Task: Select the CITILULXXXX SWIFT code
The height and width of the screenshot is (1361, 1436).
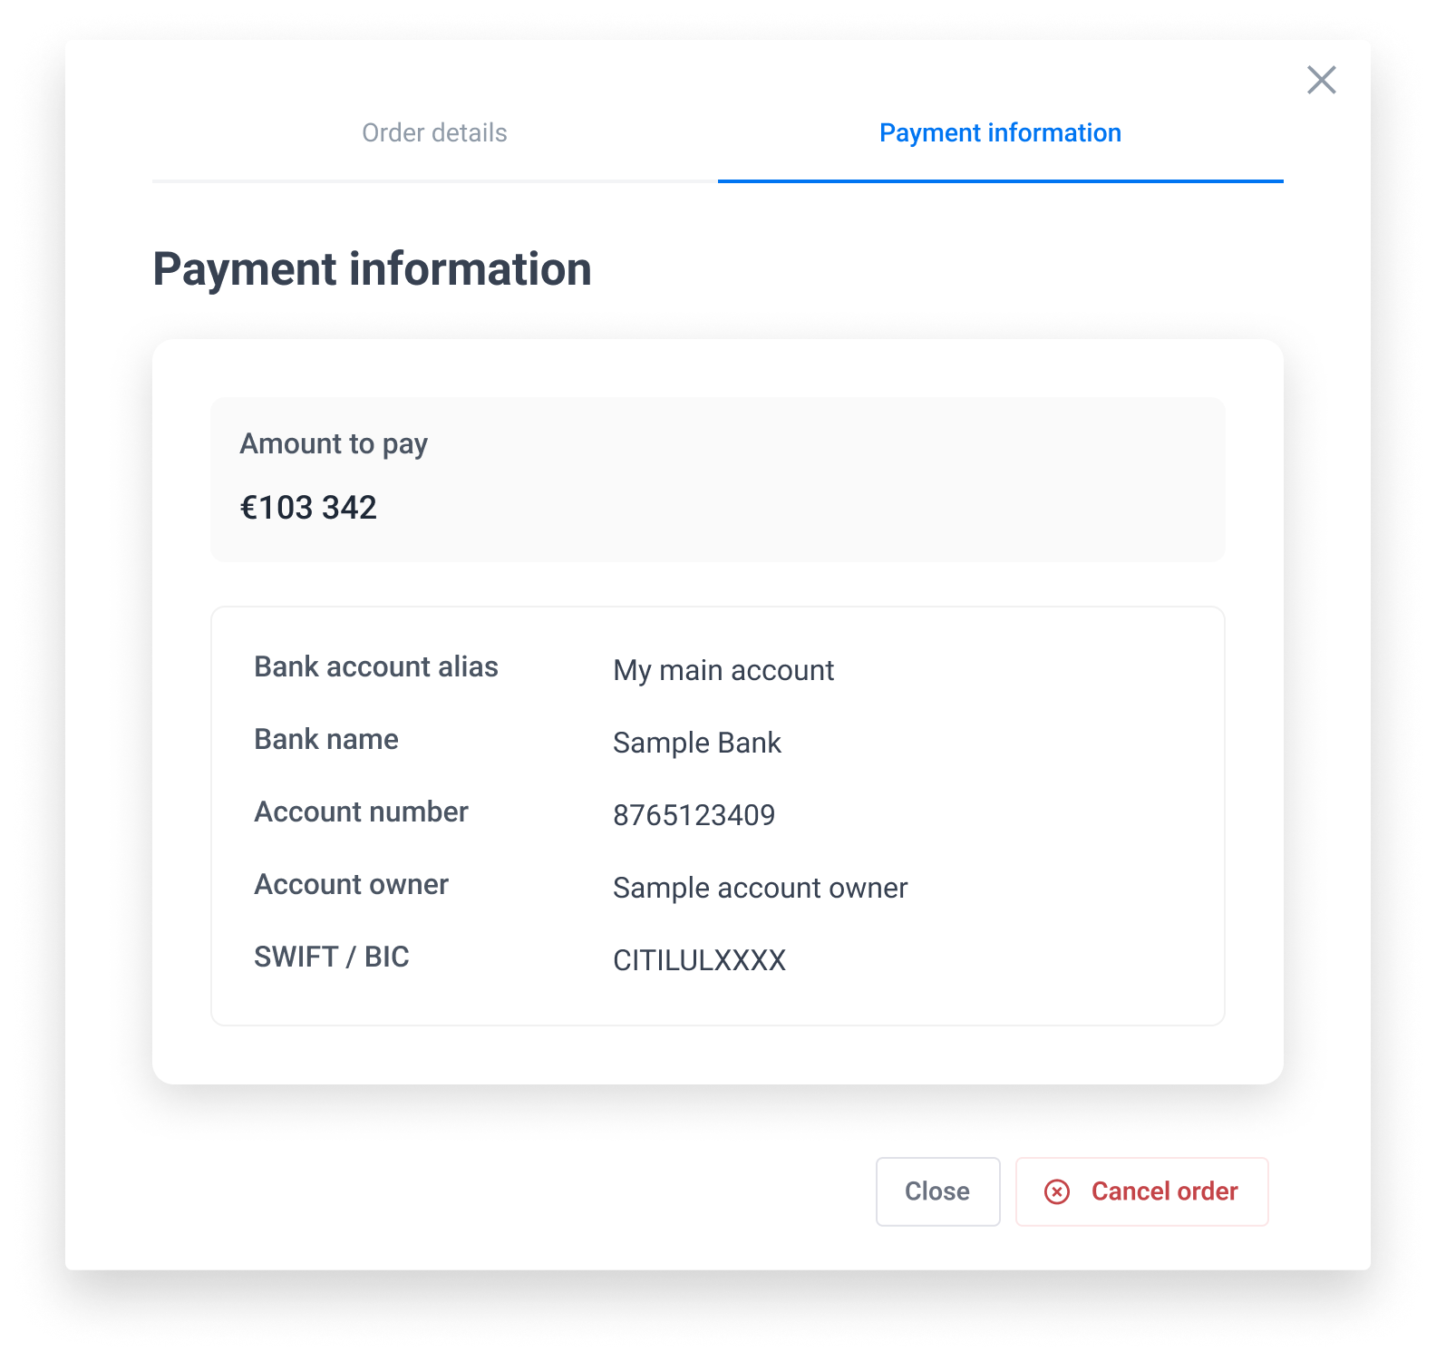Action: 700,960
